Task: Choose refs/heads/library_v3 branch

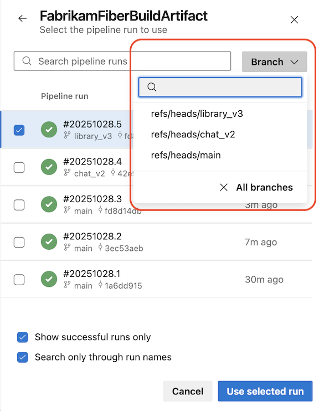Action: [x=197, y=114]
